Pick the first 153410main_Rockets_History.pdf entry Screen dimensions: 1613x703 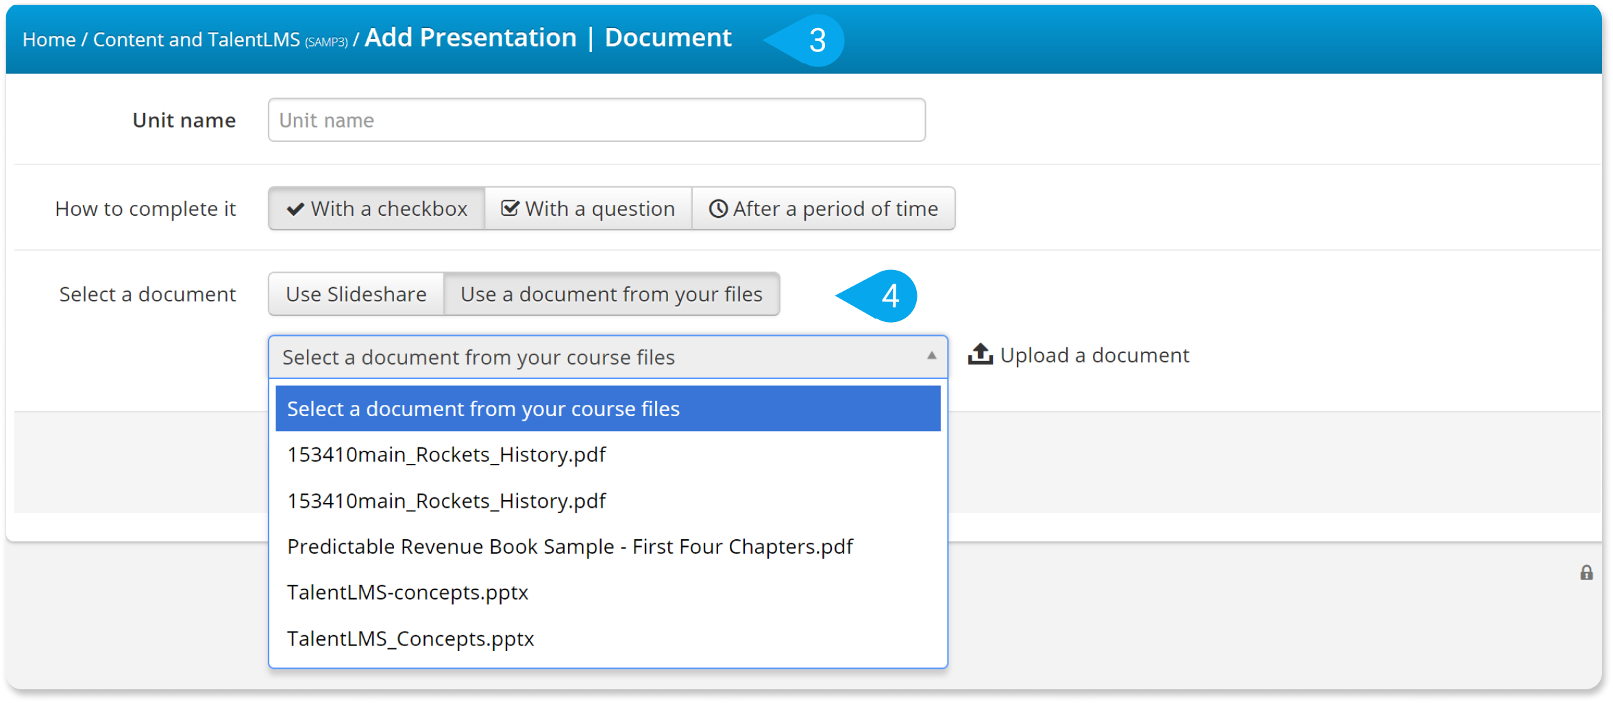tap(608, 454)
